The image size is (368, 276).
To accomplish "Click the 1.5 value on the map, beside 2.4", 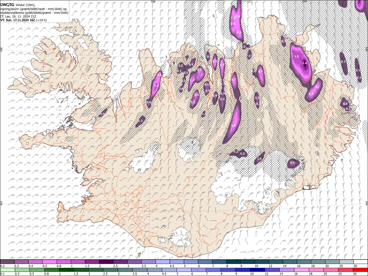I will [x=296, y=56].
